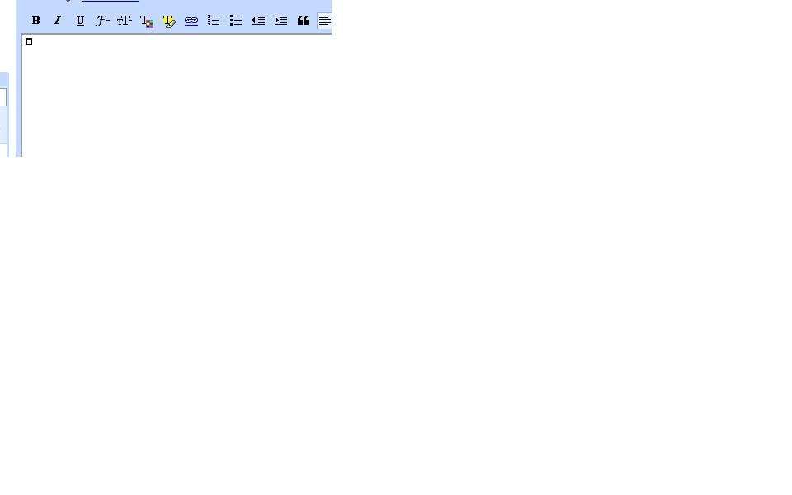Apply blockquote with quotation mark icon
The height and width of the screenshot is (495, 792).
(303, 21)
